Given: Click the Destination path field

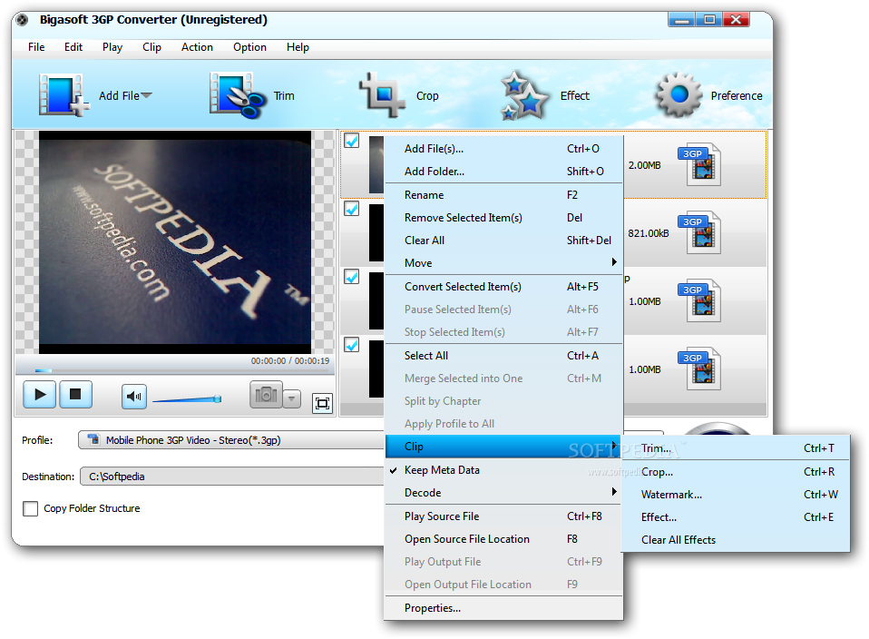Looking at the screenshot, I should point(231,477).
